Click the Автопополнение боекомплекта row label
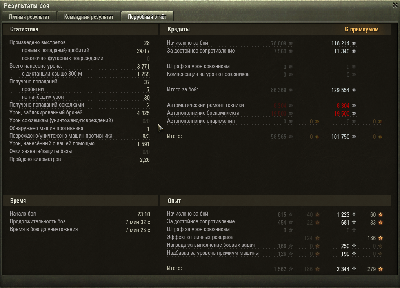 point(203,113)
